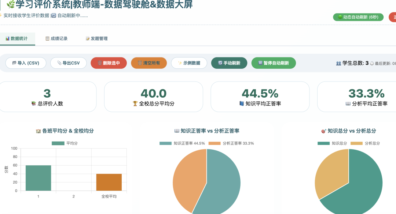Toggle the 分析总分 legend swatch
Viewport: 396px width, 214px height.
(x=357, y=143)
